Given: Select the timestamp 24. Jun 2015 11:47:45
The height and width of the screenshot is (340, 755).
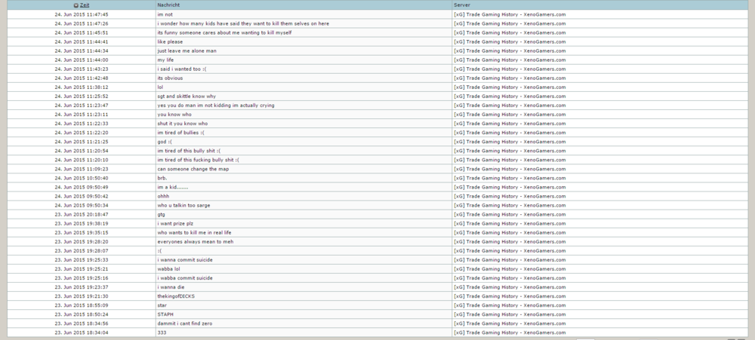Looking at the screenshot, I should (82, 14).
